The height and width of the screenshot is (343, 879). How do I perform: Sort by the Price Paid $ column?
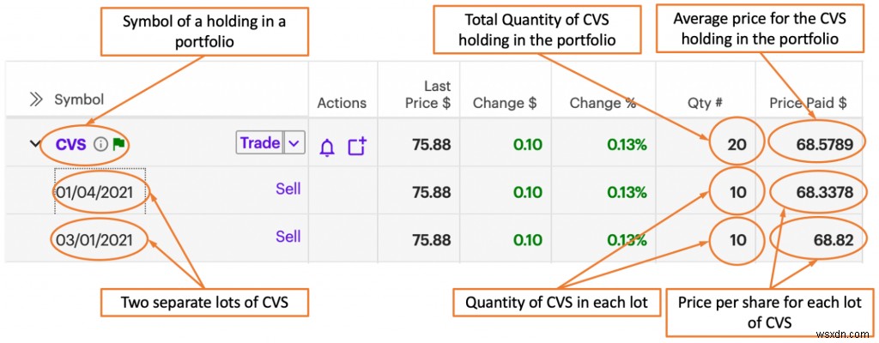pos(808,103)
